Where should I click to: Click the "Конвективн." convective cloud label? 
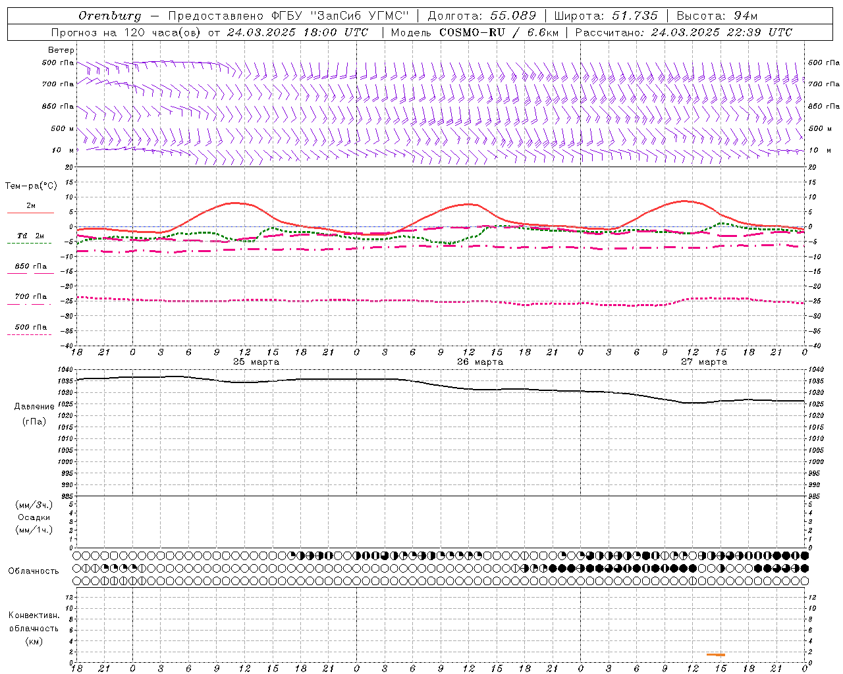point(34,615)
